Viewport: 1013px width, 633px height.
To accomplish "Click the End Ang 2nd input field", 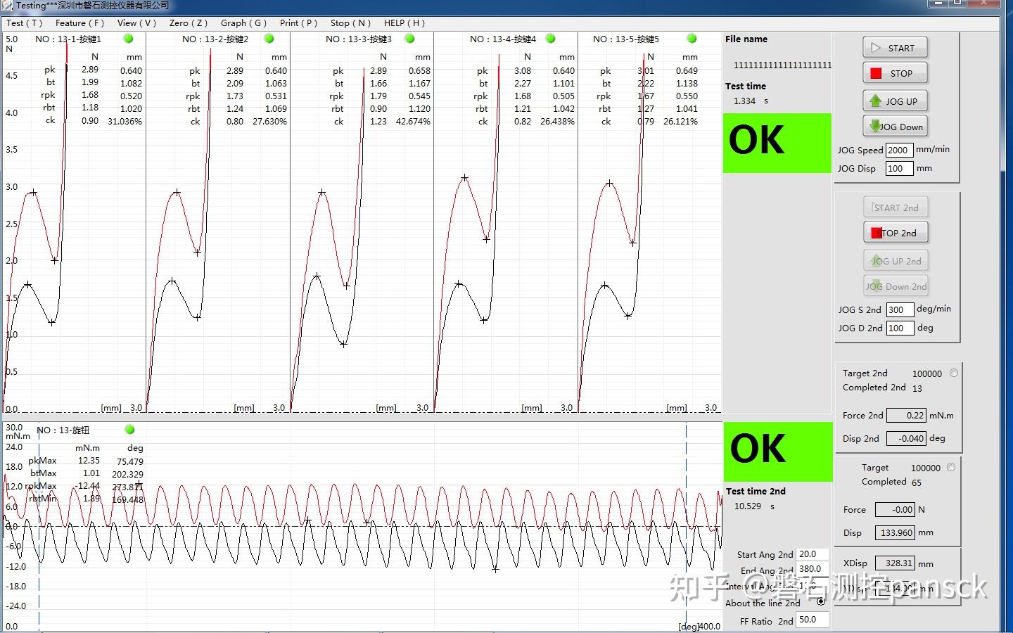I will tap(813, 569).
